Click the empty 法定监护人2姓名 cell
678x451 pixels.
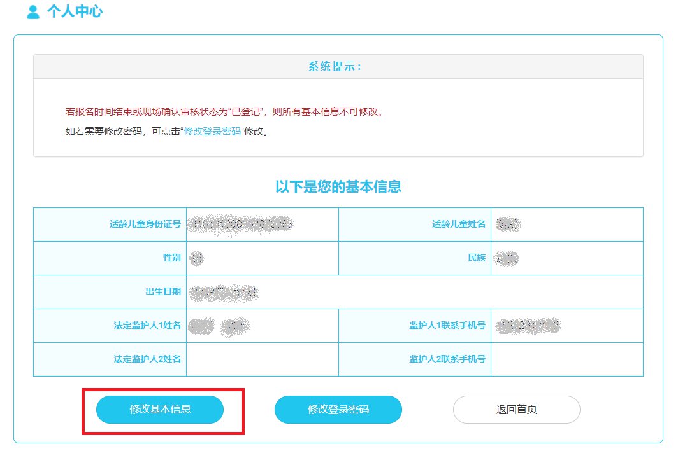(x=261, y=359)
